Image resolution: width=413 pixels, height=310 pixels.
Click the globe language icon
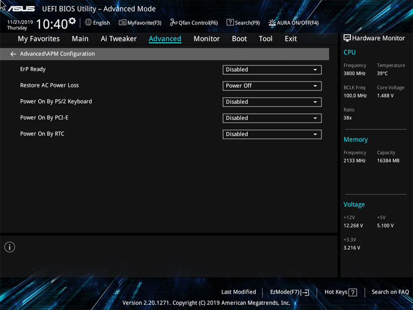(x=88, y=22)
